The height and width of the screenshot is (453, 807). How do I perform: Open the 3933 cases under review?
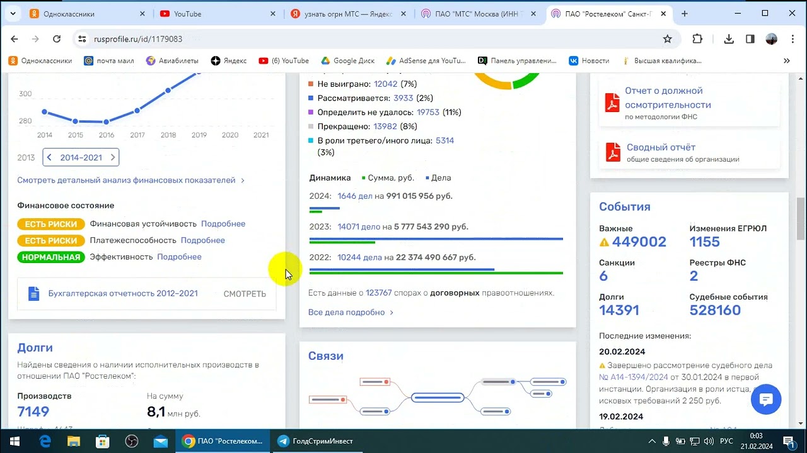403,98
